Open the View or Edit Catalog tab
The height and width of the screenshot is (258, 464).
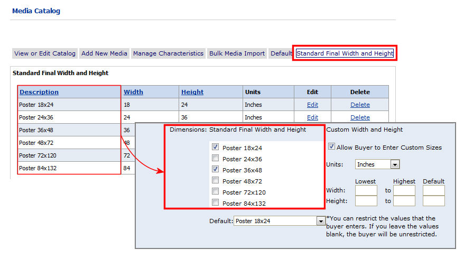tap(45, 53)
